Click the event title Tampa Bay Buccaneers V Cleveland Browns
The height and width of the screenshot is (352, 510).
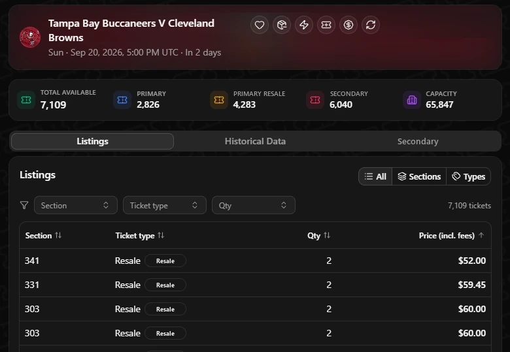[131, 31]
